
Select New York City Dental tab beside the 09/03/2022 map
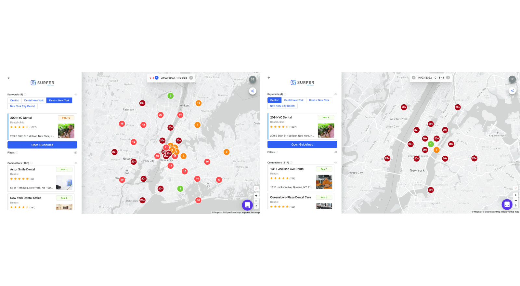[x=22, y=106]
